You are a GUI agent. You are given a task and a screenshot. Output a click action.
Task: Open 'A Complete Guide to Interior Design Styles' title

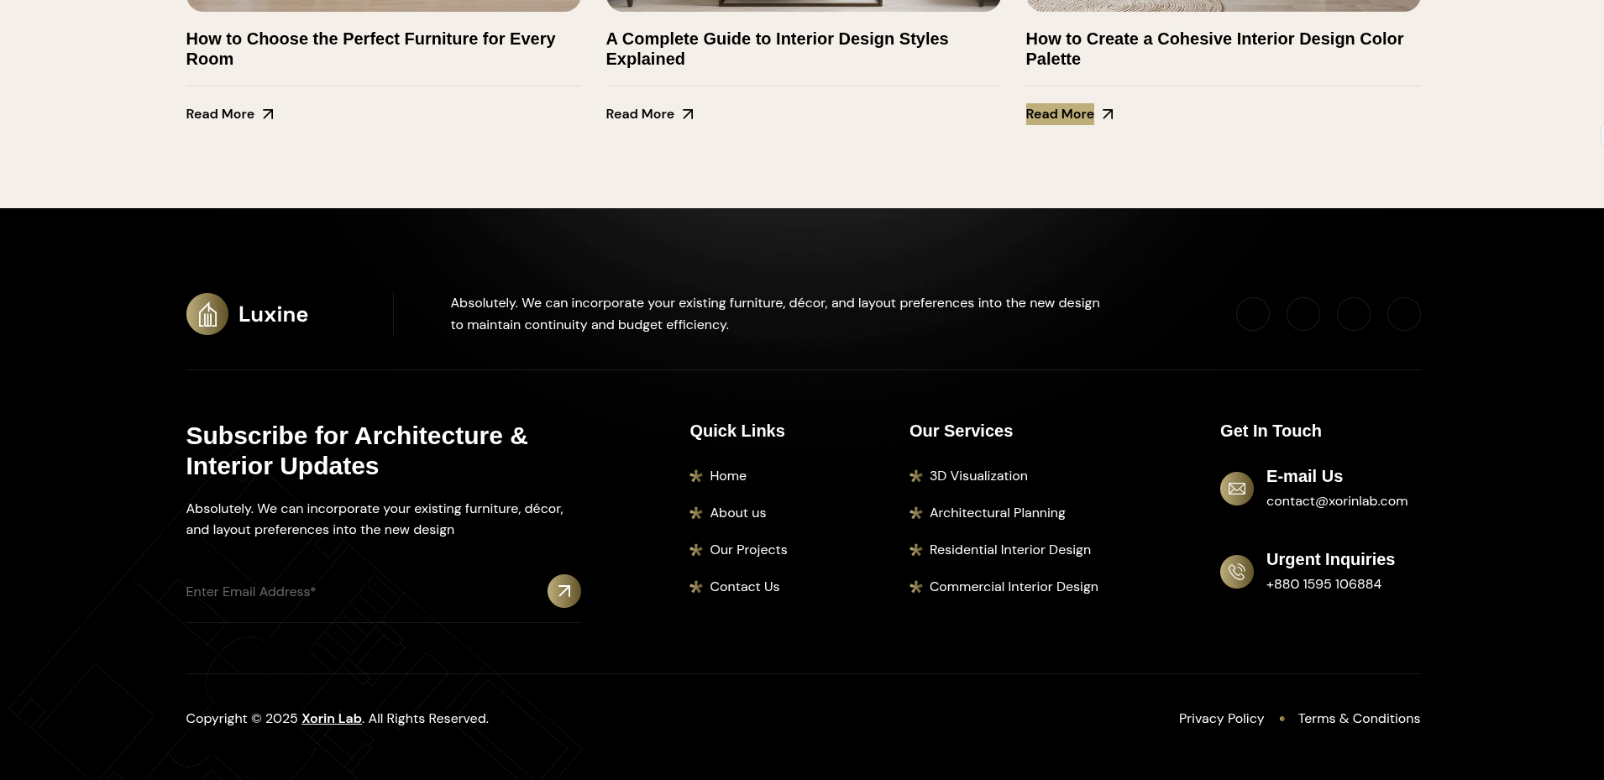tap(777, 49)
